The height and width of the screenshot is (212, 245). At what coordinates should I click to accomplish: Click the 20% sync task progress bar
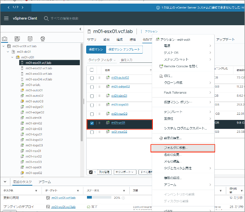pos(99,198)
